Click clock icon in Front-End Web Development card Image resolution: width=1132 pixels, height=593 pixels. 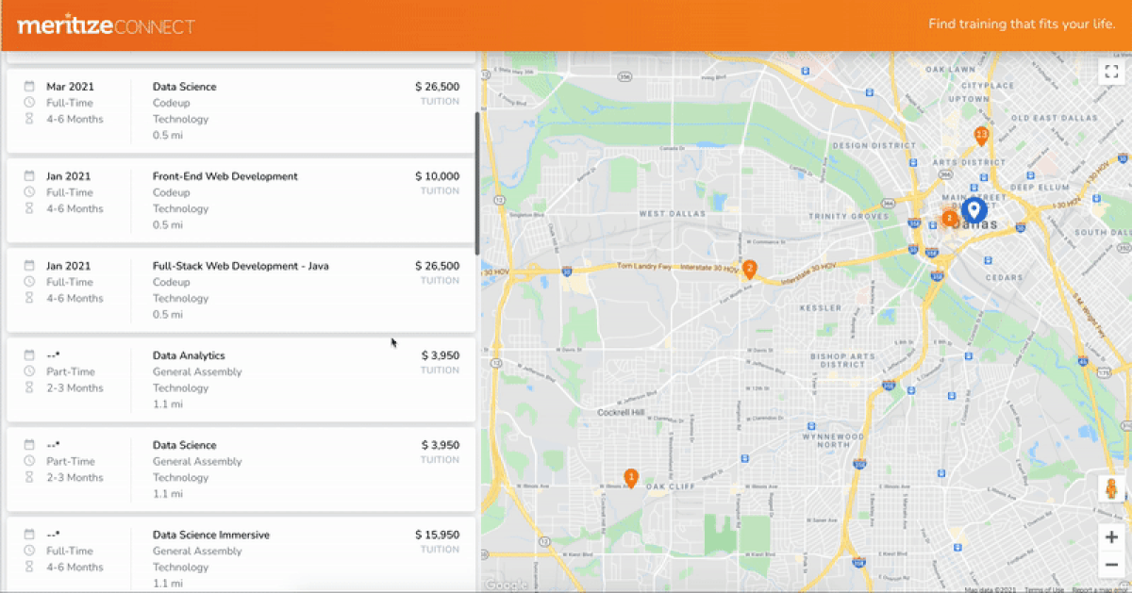[29, 192]
